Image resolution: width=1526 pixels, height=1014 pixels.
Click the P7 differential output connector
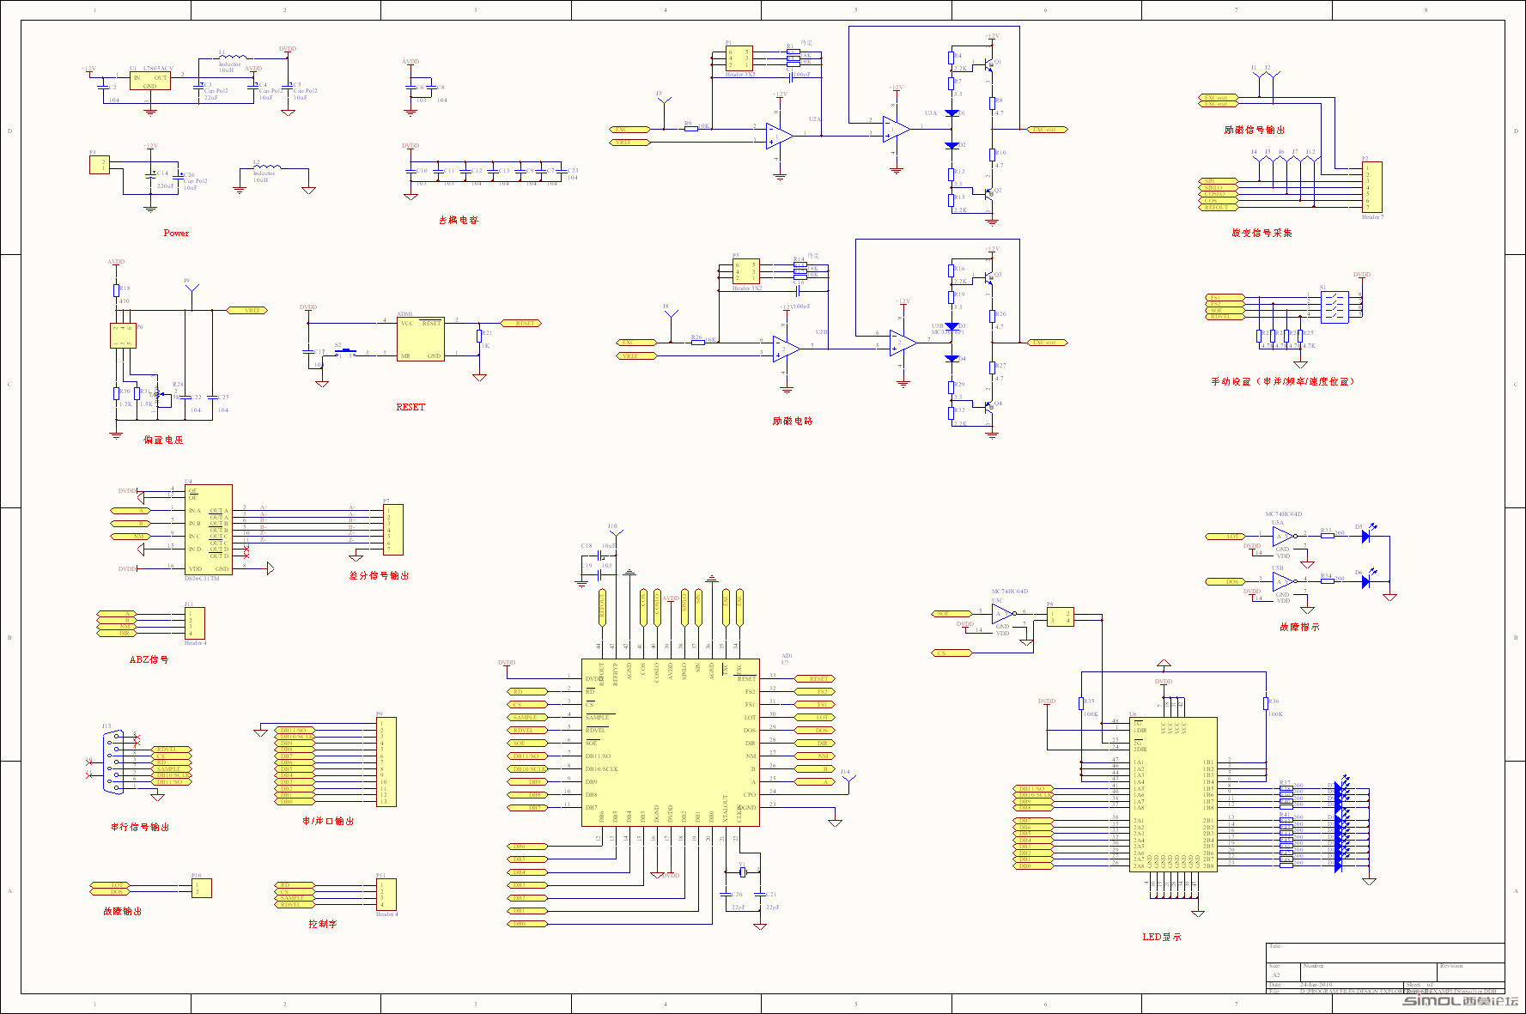point(392,530)
